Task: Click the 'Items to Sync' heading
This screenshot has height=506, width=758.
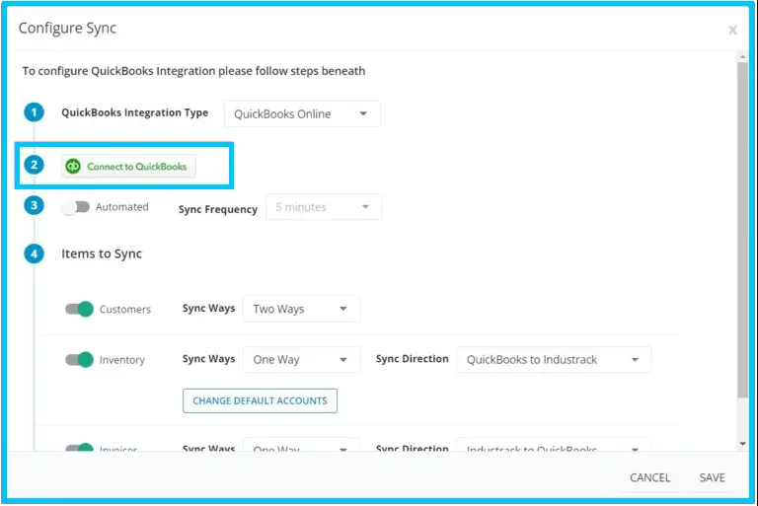Action: tap(102, 253)
